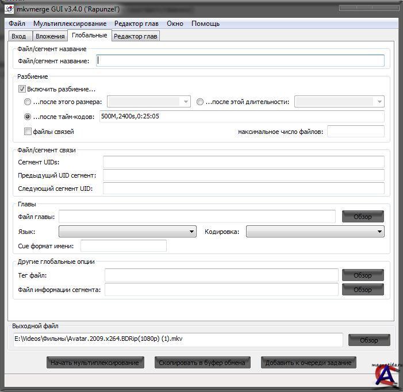Open the Файл menu
Image resolution: width=403 pixels, height=392 pixels.
click(x=17, y=24)
